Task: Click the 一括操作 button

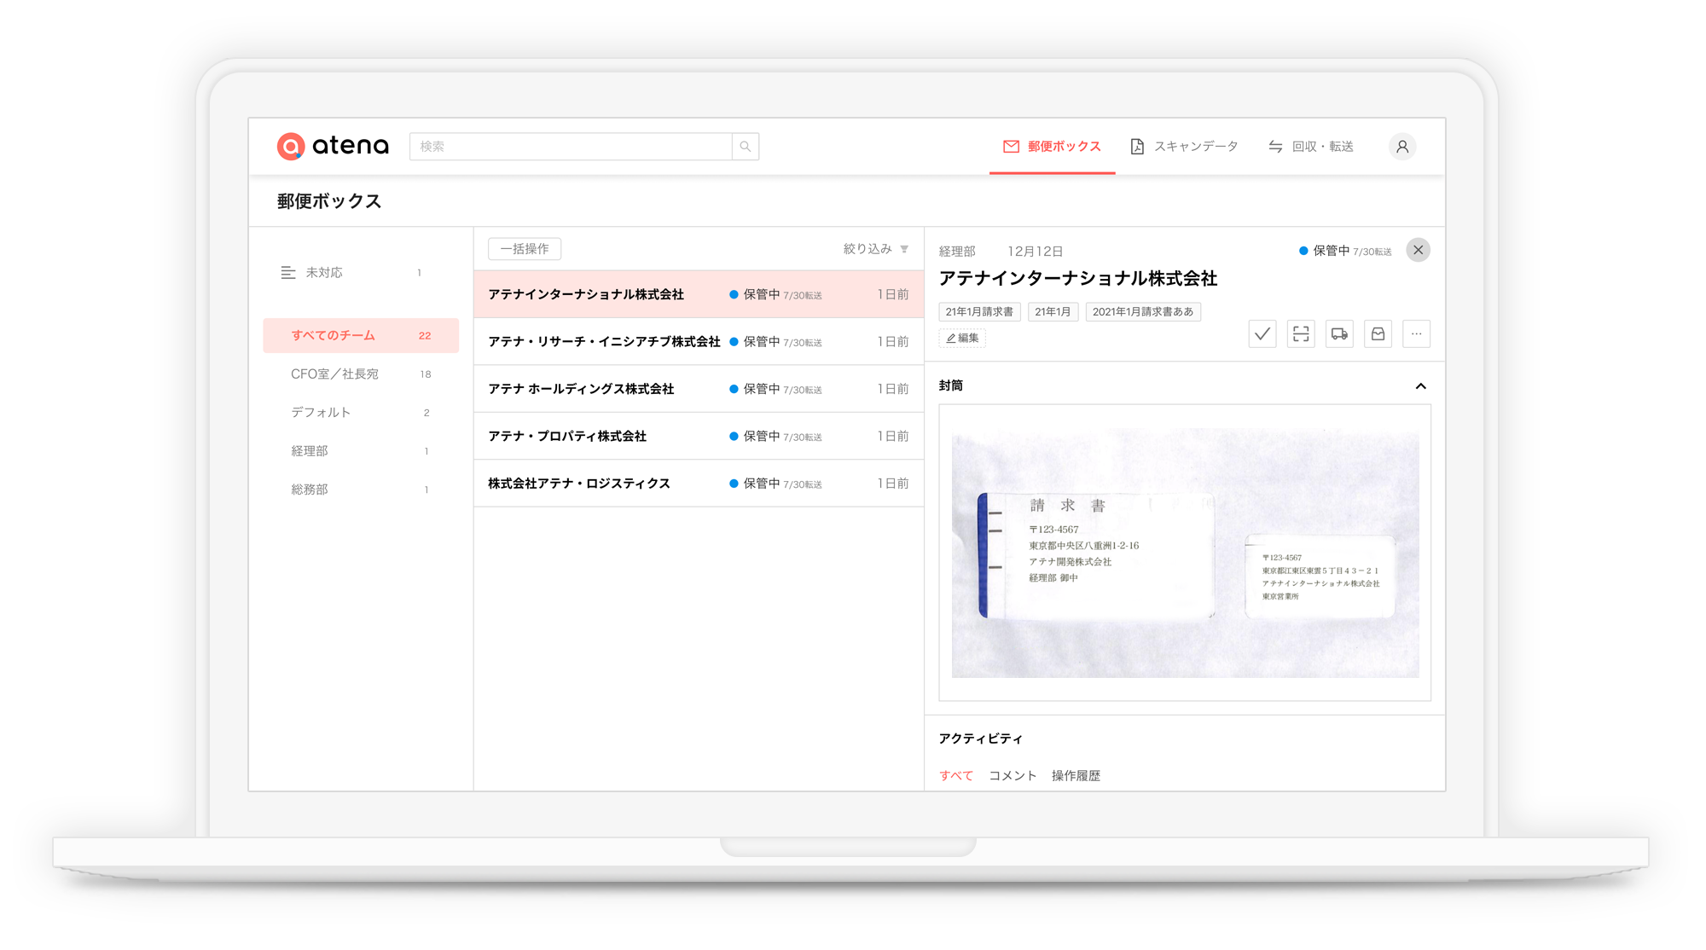Action: 524,249
